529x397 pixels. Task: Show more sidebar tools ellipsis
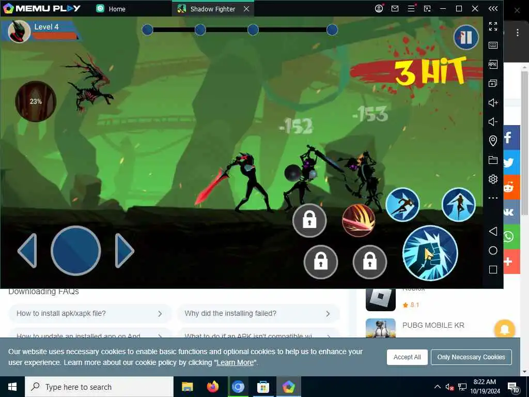[493, 198]
